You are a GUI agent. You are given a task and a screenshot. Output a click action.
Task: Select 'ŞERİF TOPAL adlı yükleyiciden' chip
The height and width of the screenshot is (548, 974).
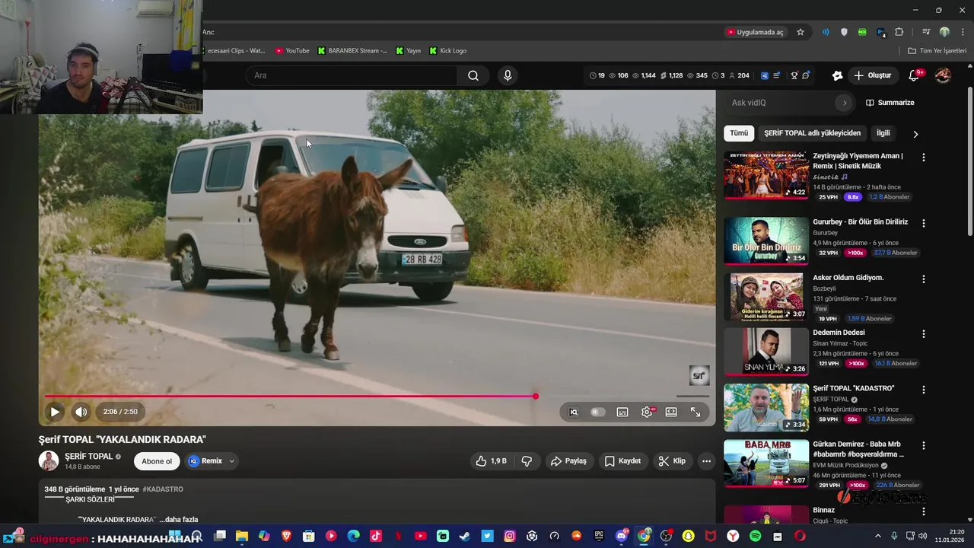click(812, 133)
